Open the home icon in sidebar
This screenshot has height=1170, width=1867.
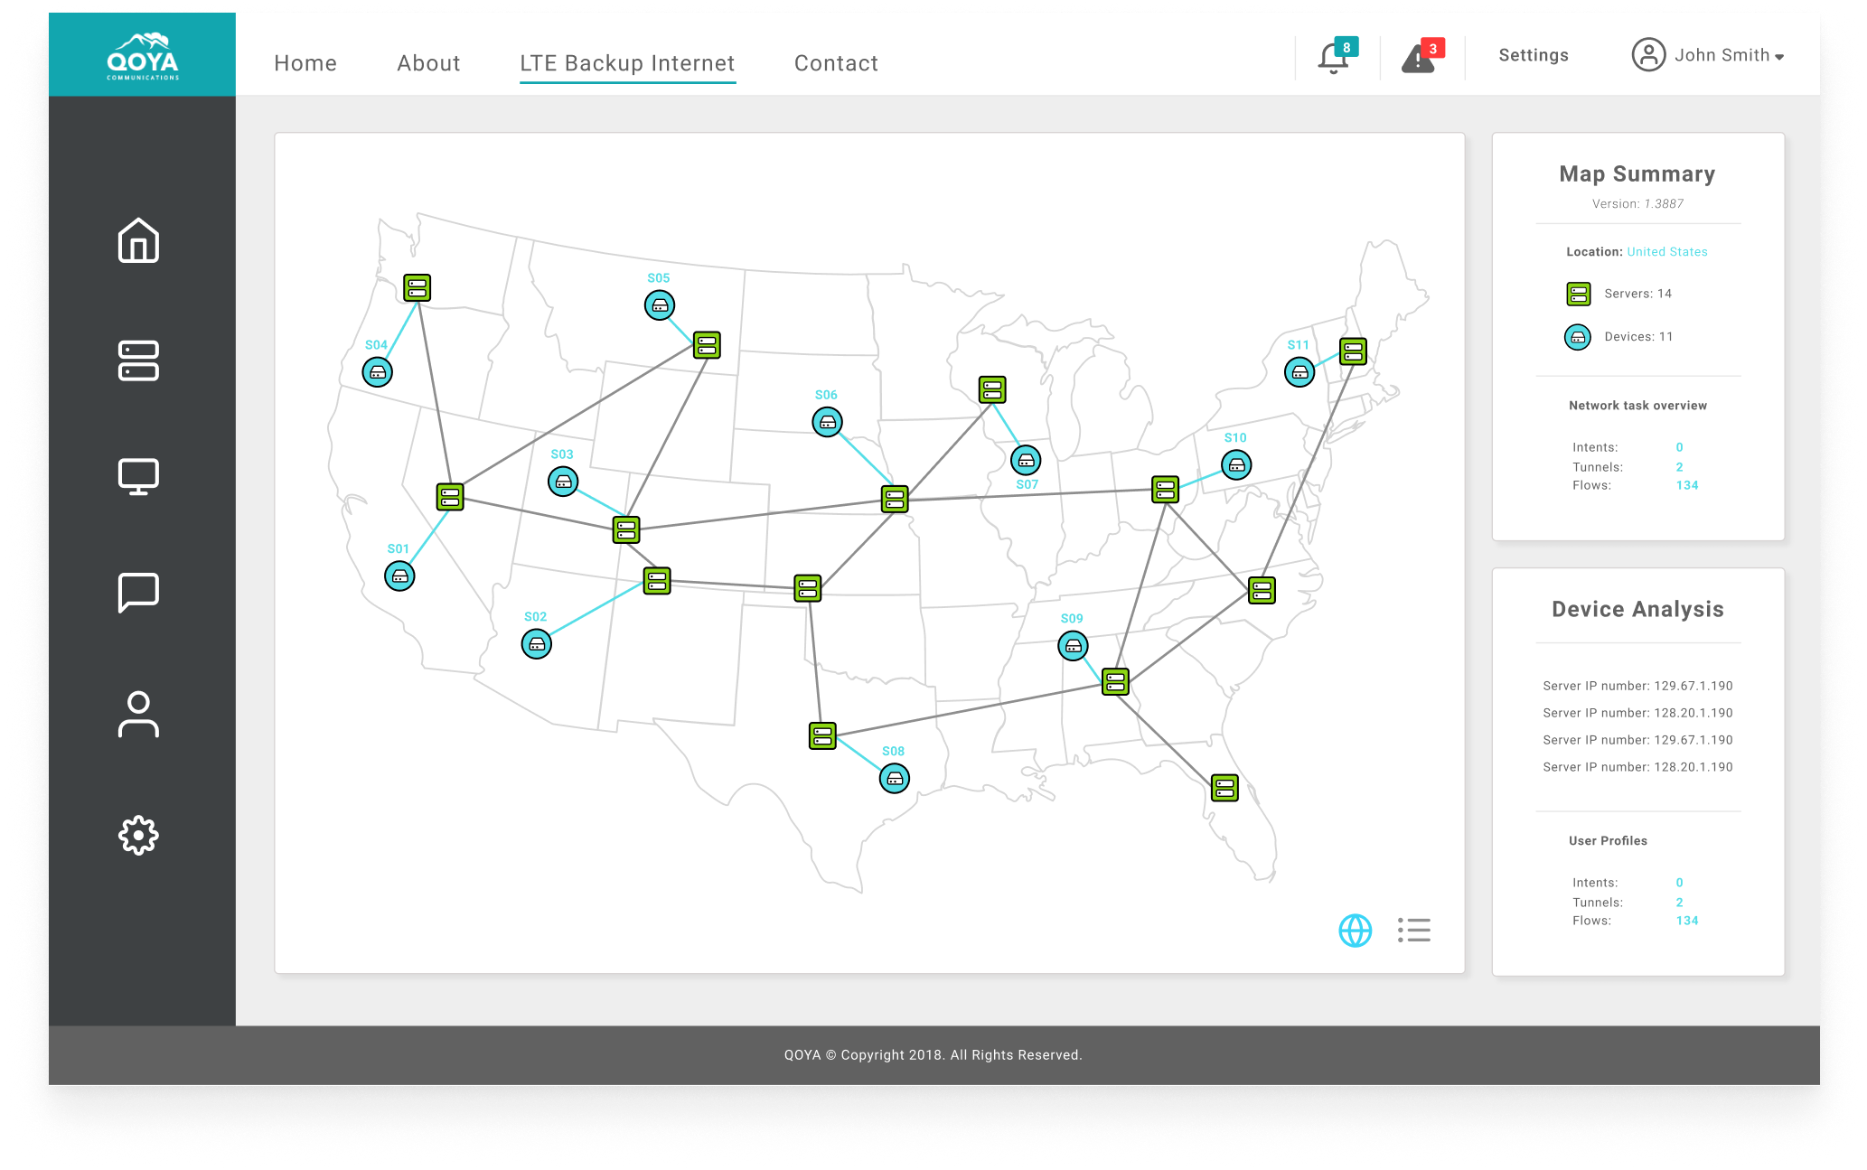138,240
